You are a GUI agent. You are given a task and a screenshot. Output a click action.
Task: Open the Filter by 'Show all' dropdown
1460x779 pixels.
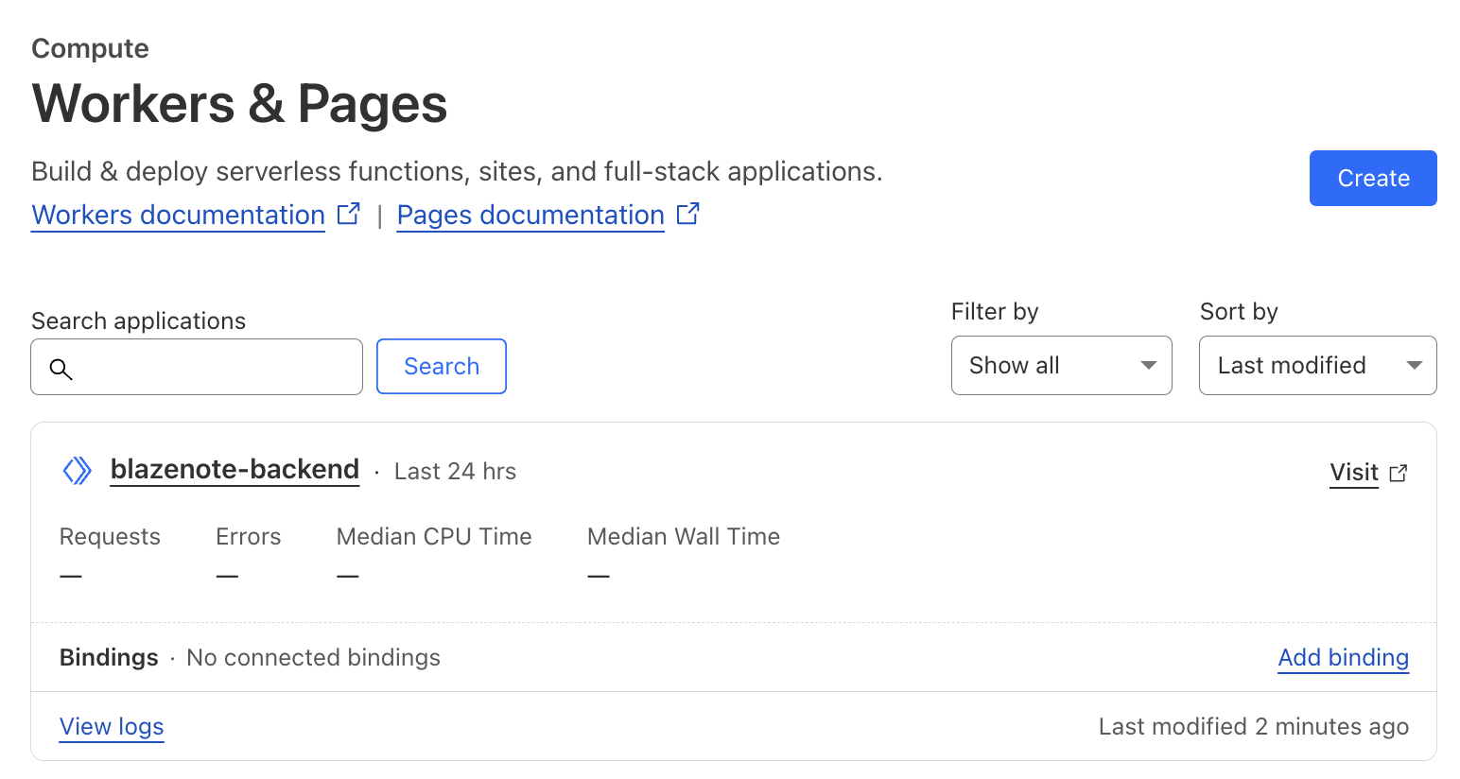(x=1060, y=365)
